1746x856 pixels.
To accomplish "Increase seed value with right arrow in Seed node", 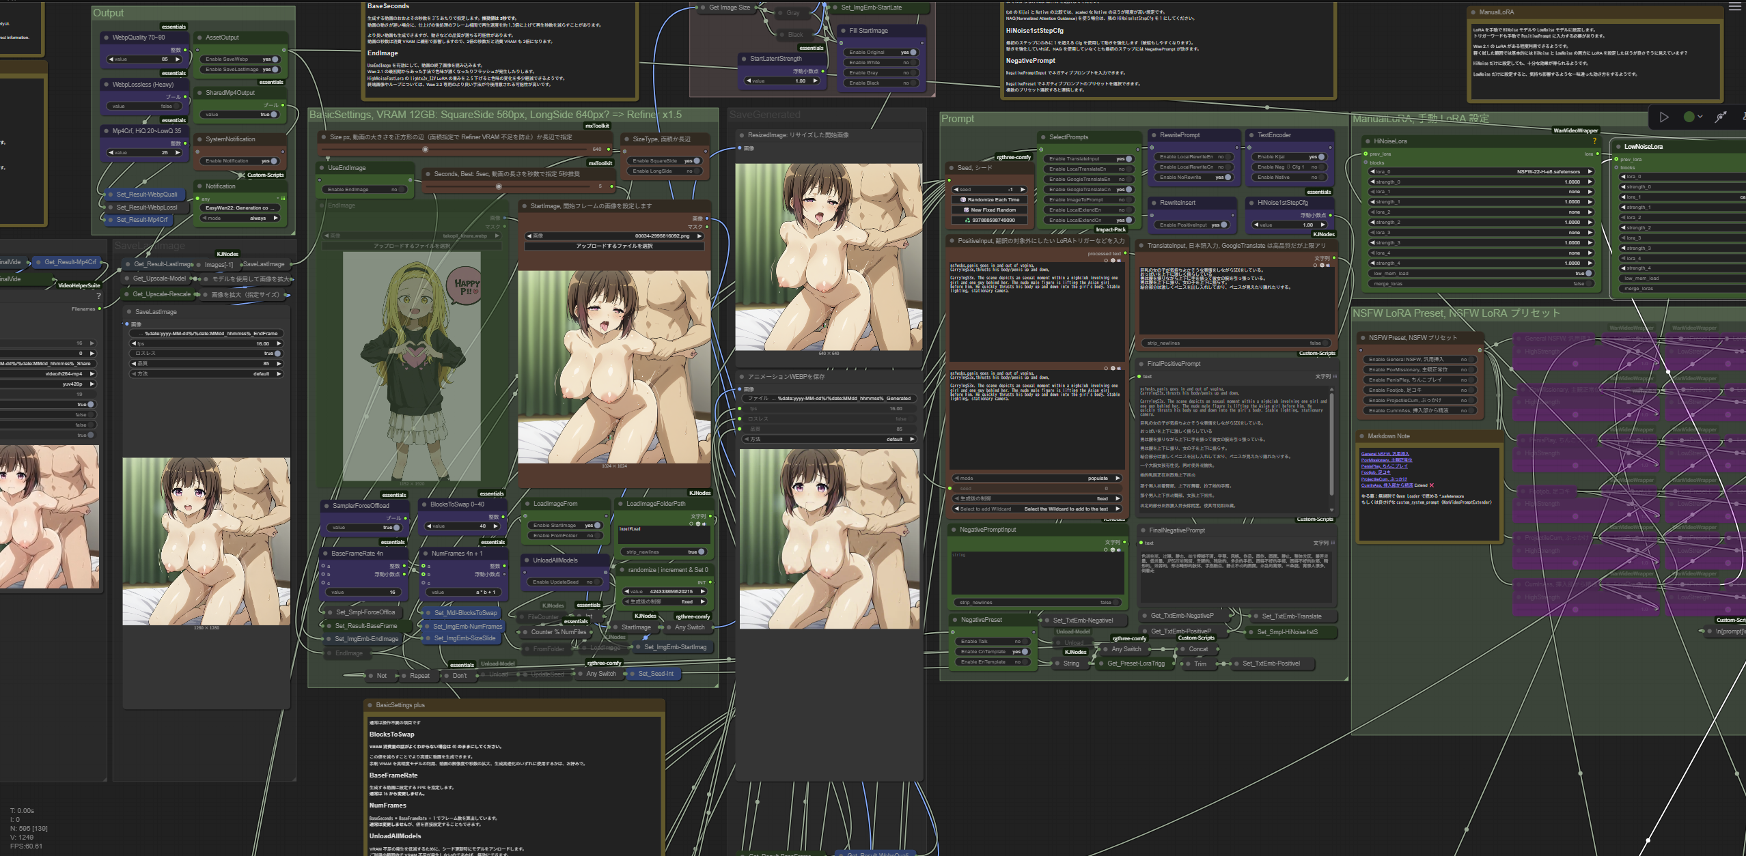I will click(x=1023, y=190).
